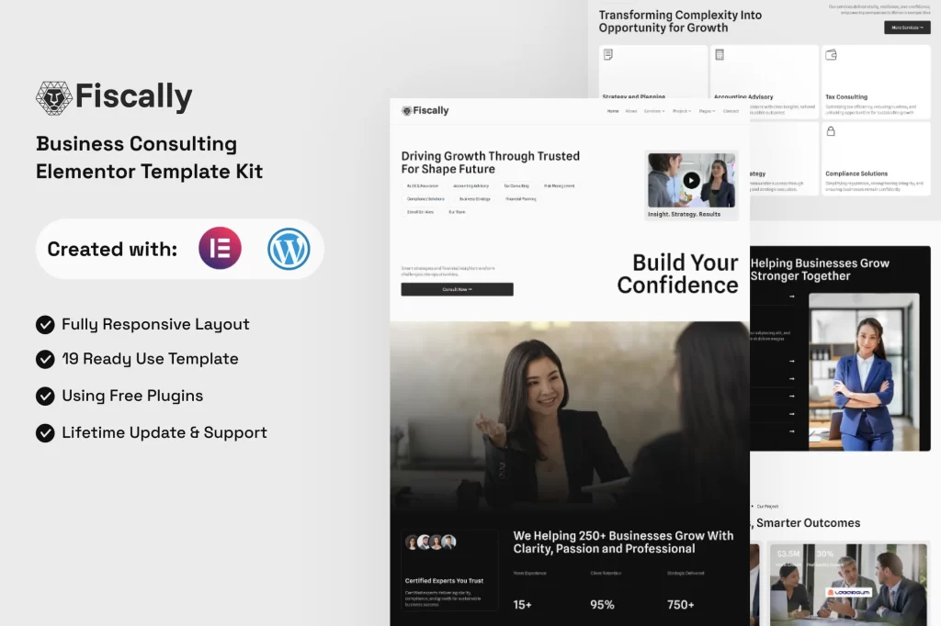941x626 pixels.
Task: Click the business meeting project photo
Action: click(x=848, y=585)
